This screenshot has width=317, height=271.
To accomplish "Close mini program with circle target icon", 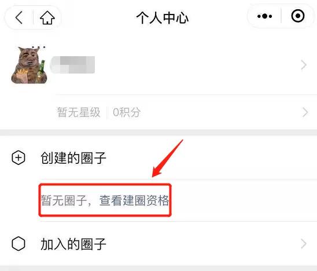I will click(x=297, y=16).
